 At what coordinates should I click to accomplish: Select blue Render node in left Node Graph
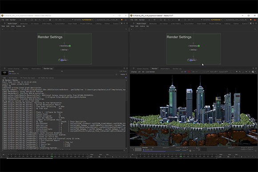click(x=64, y=60)
